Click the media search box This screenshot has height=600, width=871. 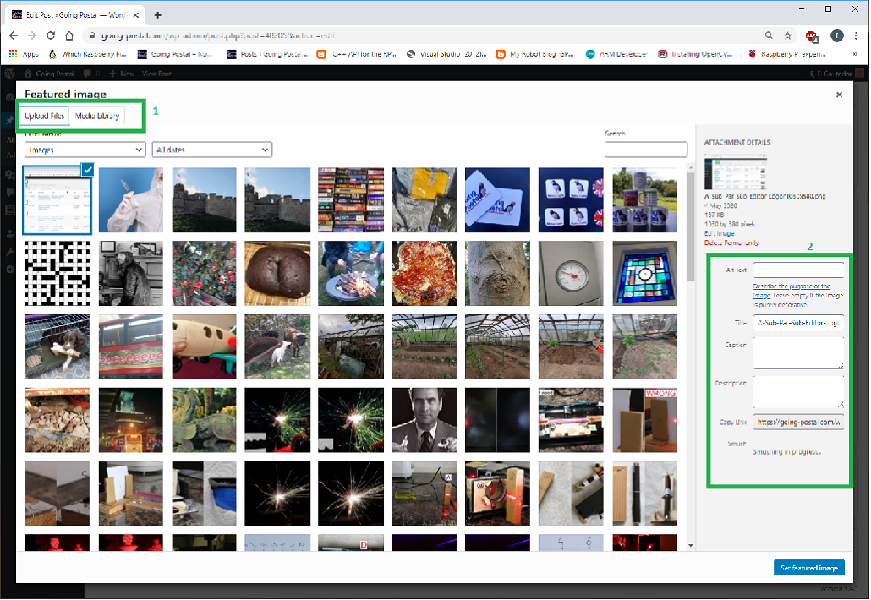click(x=646, y=150)
